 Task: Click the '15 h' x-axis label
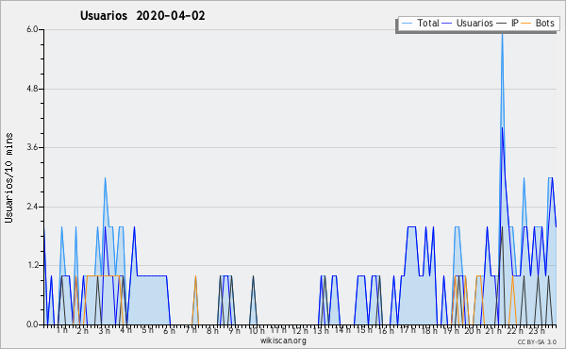coord(364,330)
